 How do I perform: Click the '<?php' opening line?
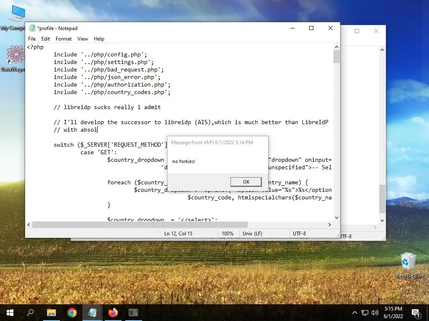[35, 47]
